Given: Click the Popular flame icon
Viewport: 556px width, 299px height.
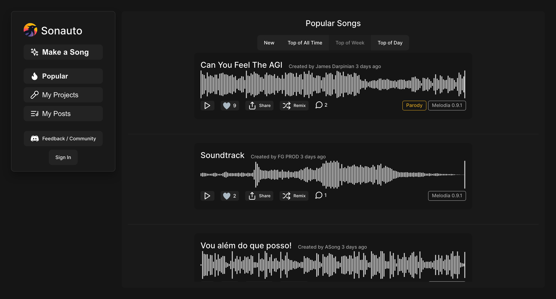Looking at the screenshot, I should [x=34, y=76].
